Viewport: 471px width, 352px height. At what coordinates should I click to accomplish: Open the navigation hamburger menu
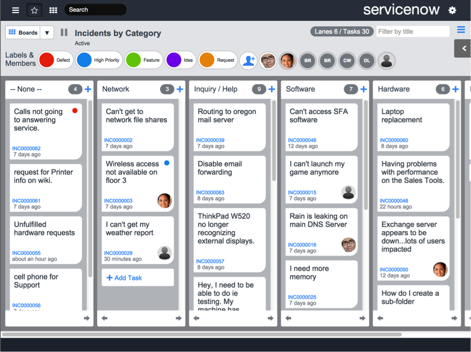[x=16, y=10]
